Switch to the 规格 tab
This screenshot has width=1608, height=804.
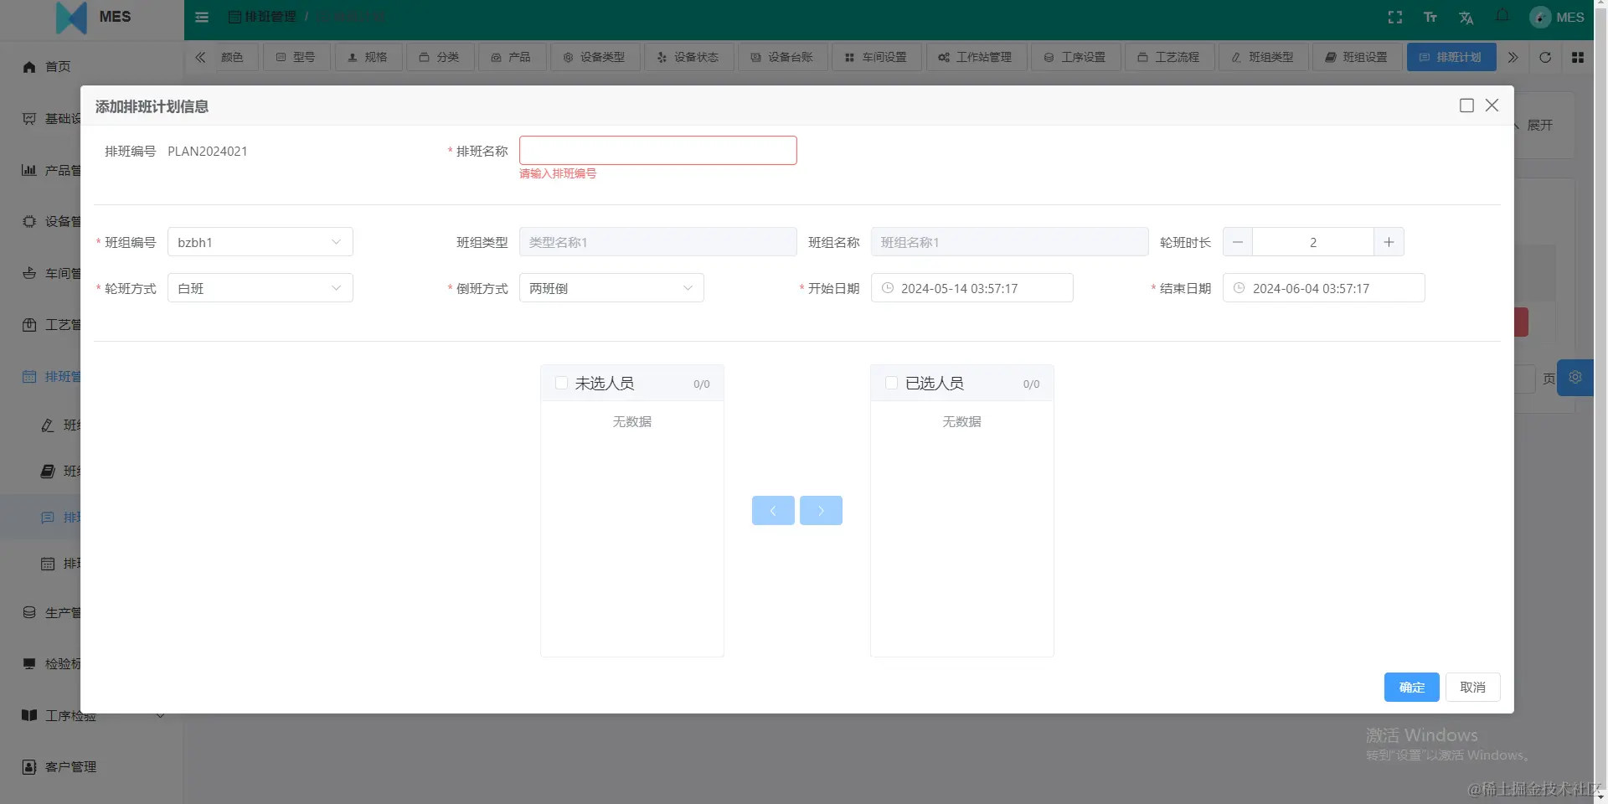click(368, 57)
